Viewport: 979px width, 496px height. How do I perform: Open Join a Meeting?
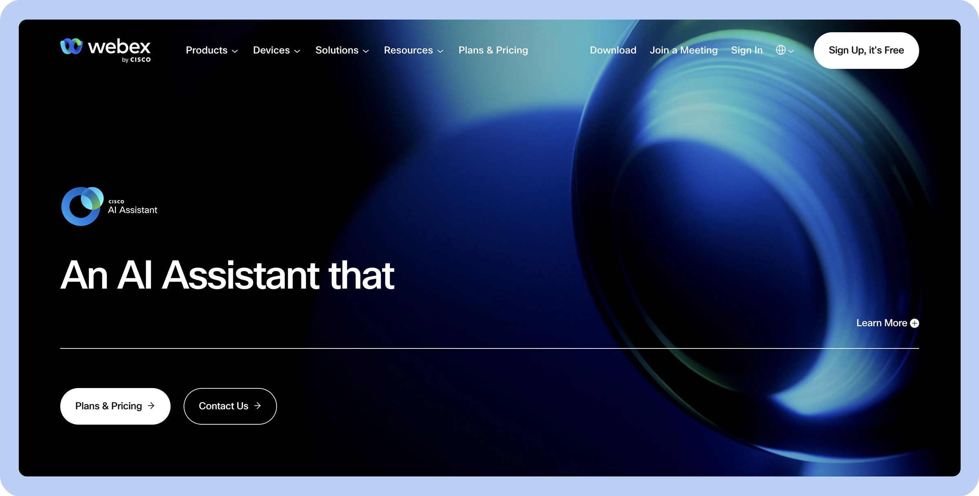tap(684, 50)
